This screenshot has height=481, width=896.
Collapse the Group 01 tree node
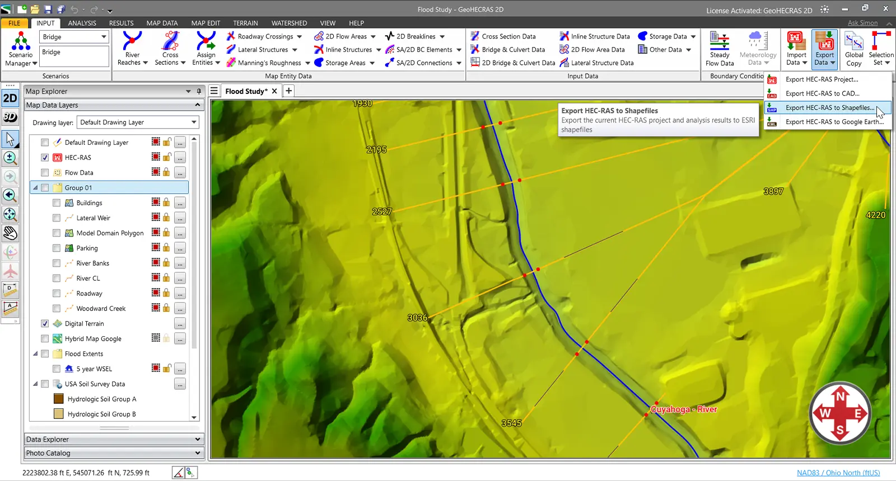point(35,188)
